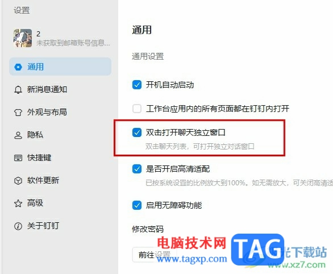Viewport: 333px width, 274px height.
Task: Enable 工作台应用内的所有页面都在钉钉内打开 checkbox
Action: pos(137,109)
